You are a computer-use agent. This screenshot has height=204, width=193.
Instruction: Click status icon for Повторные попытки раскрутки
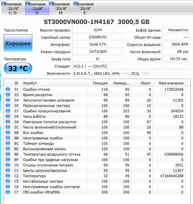pyautogui.click(x=8, y=122)
